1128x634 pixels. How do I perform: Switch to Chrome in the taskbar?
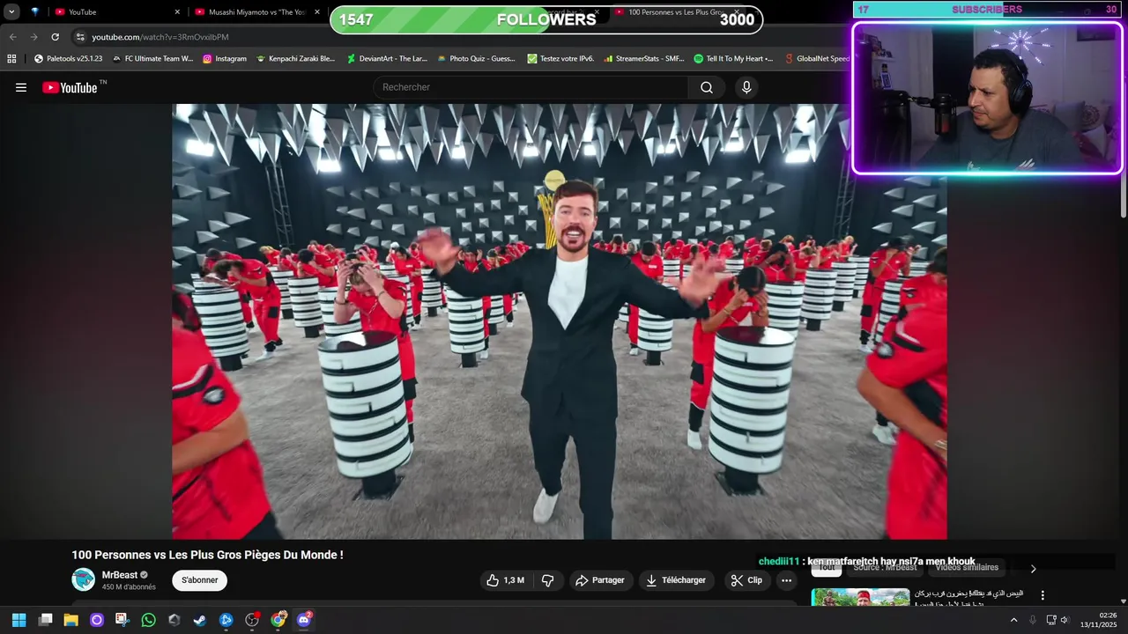point(278,620)
